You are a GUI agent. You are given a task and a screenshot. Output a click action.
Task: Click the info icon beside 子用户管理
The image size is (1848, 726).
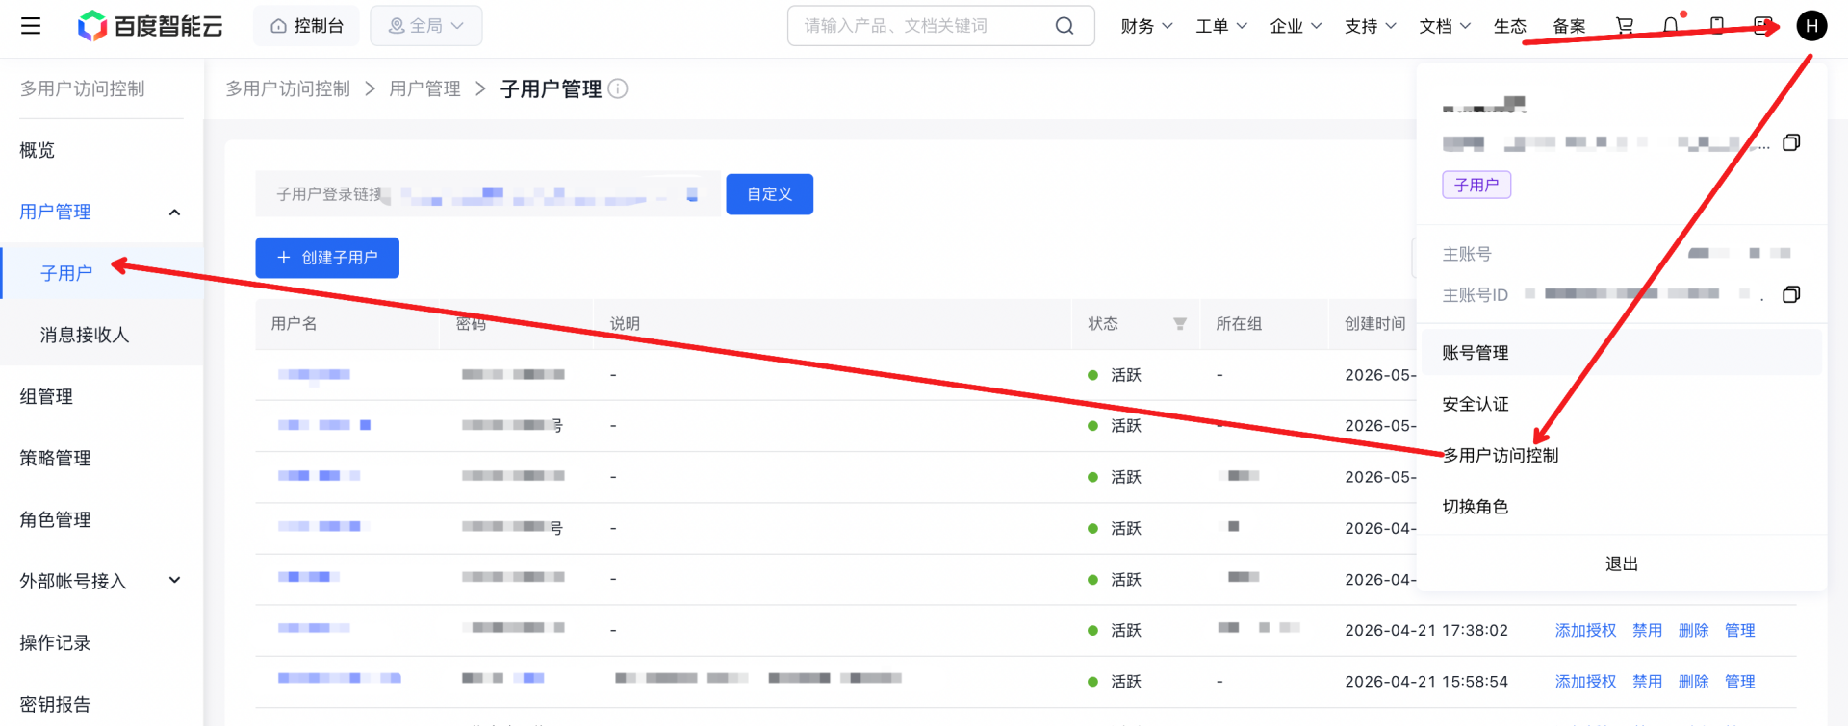tap(619, 88)
